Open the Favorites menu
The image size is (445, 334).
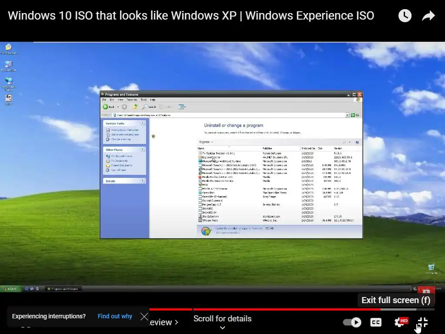[x=132, y=100]
